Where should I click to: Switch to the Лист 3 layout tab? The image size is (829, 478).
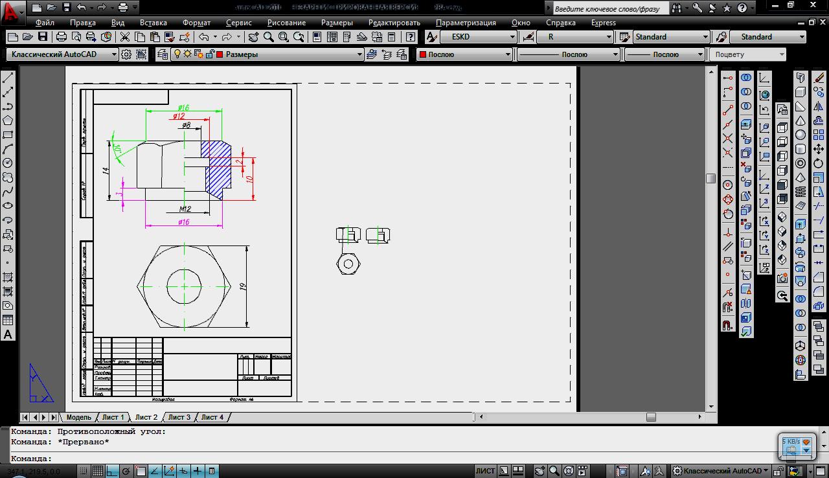pyautogui.click(x=179, y=417)
